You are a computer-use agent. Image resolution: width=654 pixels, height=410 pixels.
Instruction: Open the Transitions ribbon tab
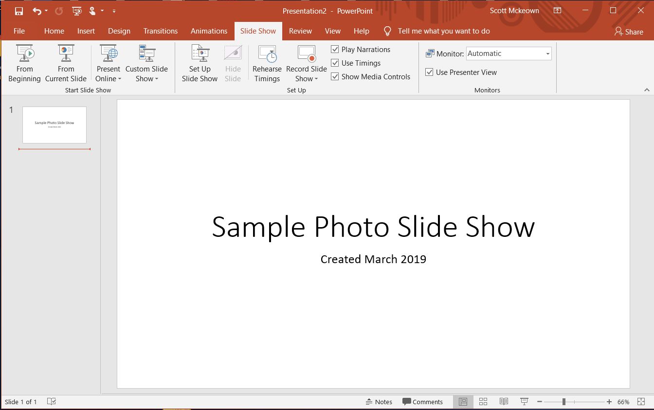tap(161, 31)
